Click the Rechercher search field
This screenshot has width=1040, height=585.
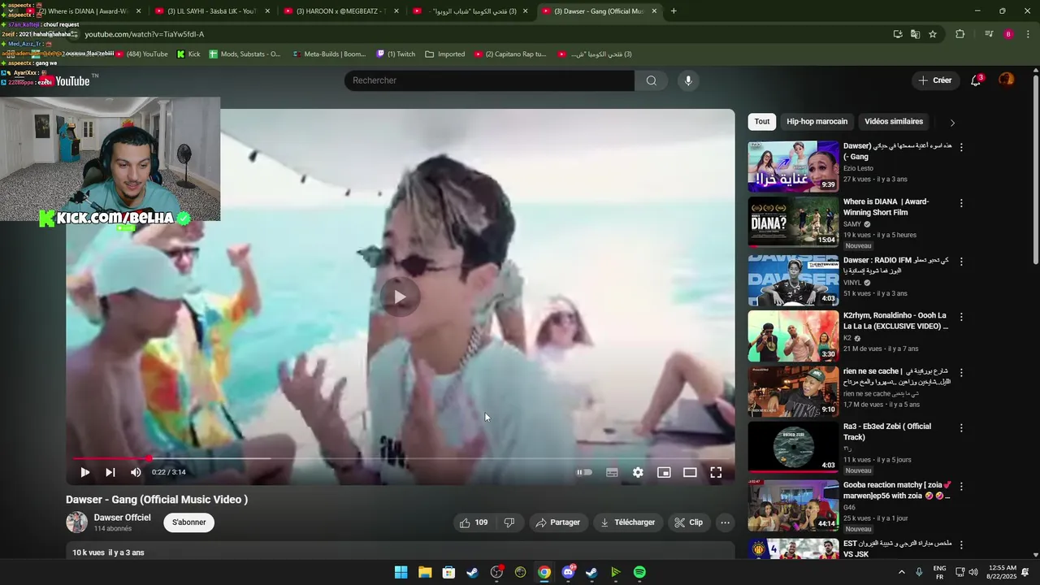tap(489, 80)
